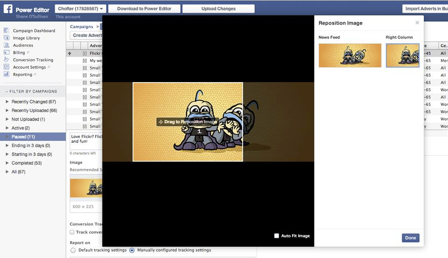Image resolution: width=448 pixels, height=258 pixels.
Task: Select the Right Column preview thumbnail
Action: click(x=403, y=56)
